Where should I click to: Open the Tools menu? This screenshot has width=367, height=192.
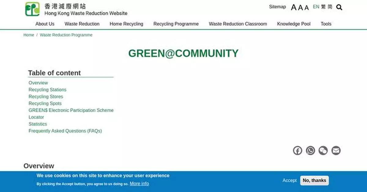point(326,24)
